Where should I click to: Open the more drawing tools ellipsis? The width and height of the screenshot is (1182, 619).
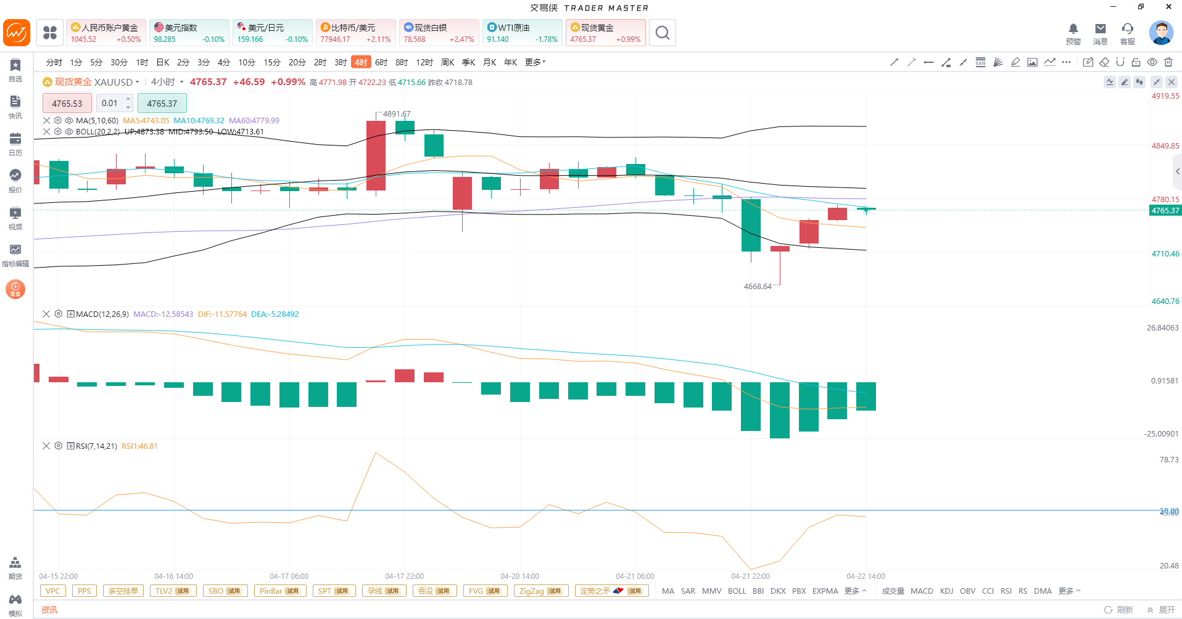pyautogui.click(x=1066, y=62)
